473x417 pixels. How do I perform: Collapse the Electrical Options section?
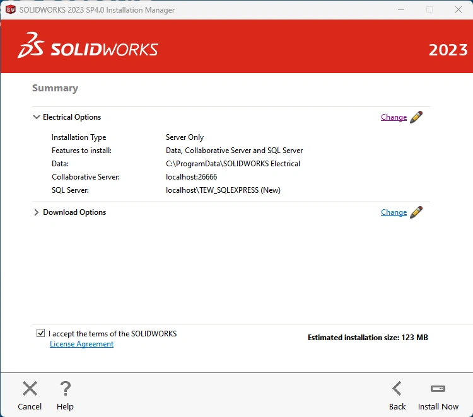36,117
